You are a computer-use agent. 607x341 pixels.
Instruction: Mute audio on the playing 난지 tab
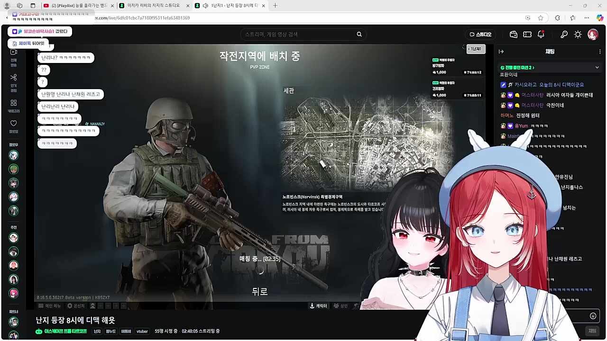[x=205, y=6]
